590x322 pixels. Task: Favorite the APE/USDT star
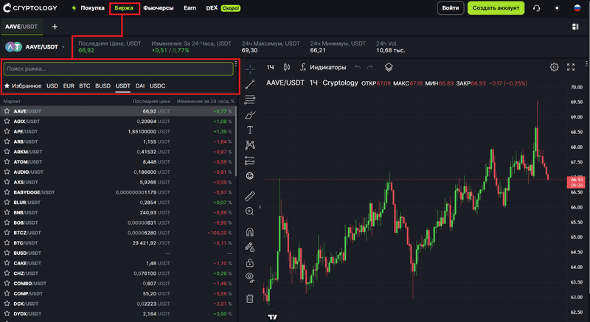coord(7,131)
